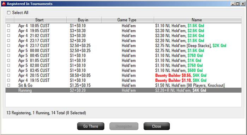
Task: Maximize the Registered In Tournaments window
Action: [x=238, y=4]
